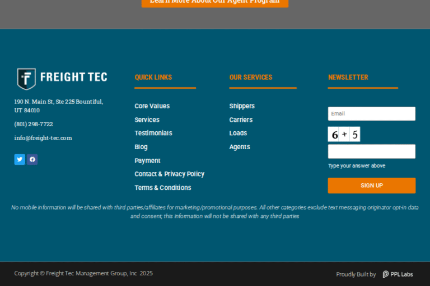Focus the newsletter Email field
The width and height of the screenshot is (430, 286).
pyautogui.click(x=371, y=114)
